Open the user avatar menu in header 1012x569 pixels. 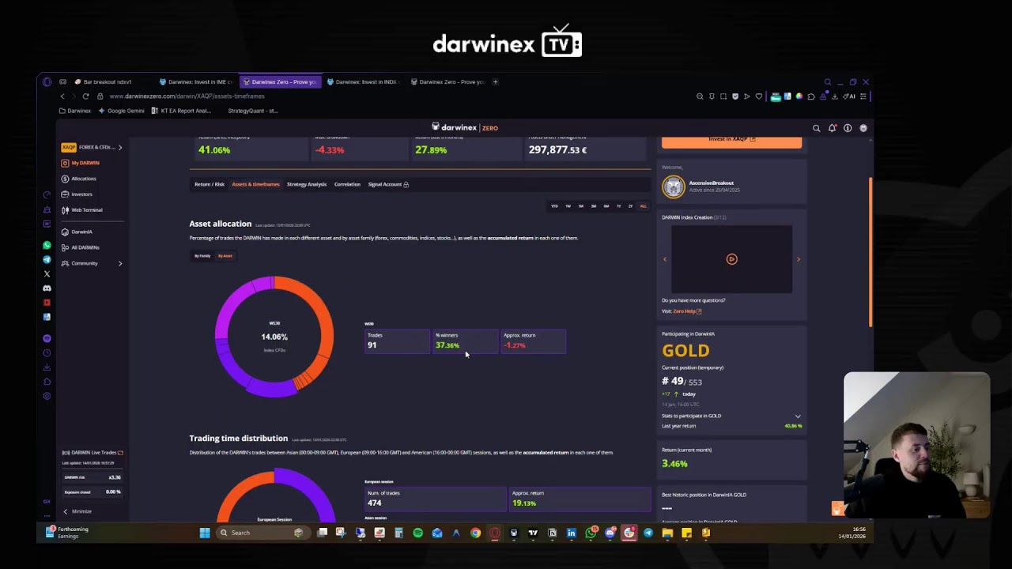click(863, 128)
